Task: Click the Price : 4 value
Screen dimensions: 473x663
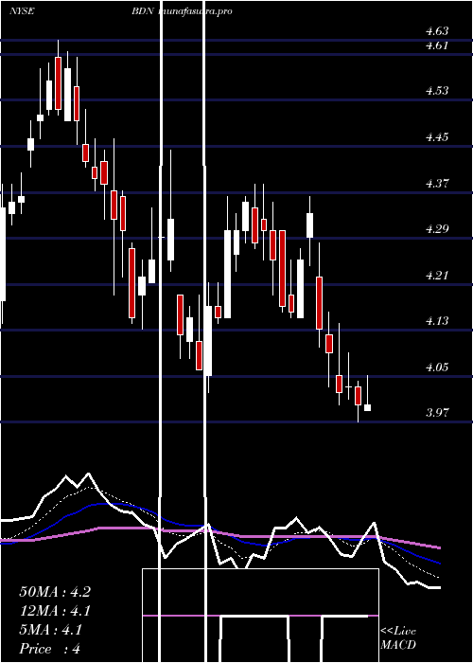Action: [x=50, y=649]
